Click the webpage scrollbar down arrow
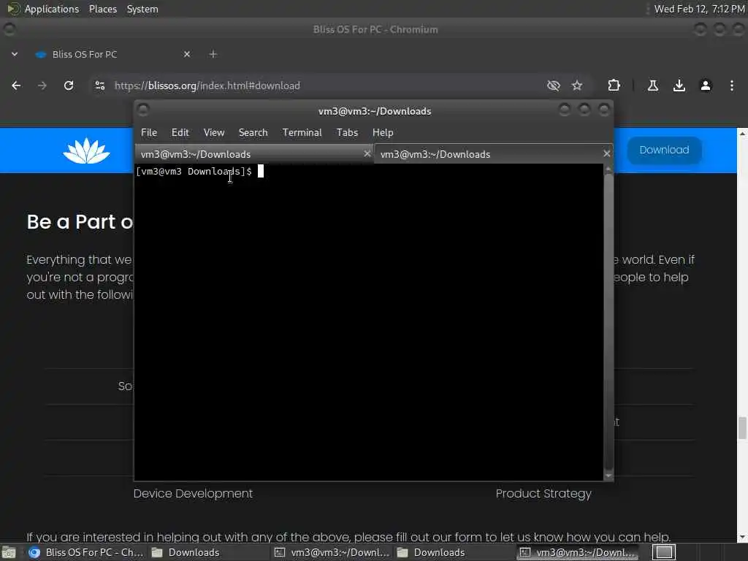Image resolution: width=748 pixels, height=561 pixels. pos(742,538)
